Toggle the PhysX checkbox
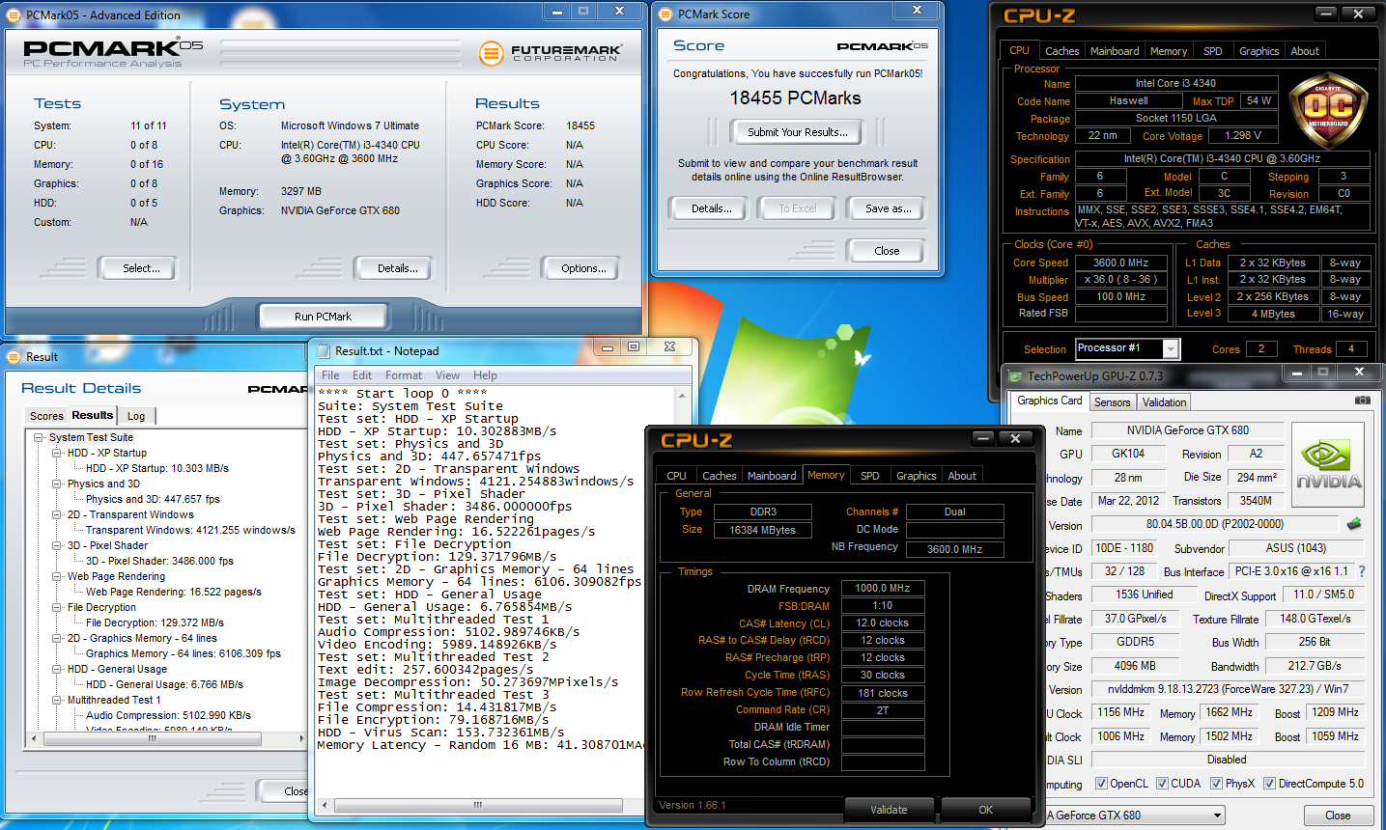1386x830 pixels. 1217,783
